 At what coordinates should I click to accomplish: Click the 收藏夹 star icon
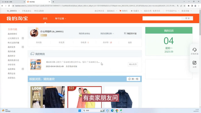[x=132, y=11]
